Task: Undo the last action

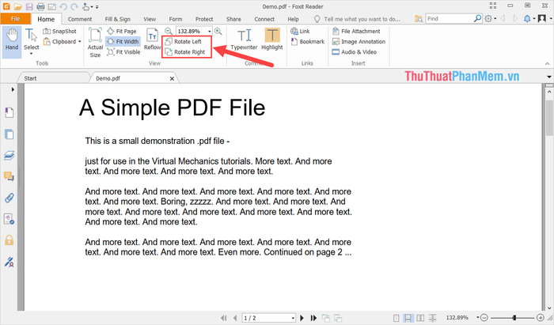Action: tap(63, 6)
